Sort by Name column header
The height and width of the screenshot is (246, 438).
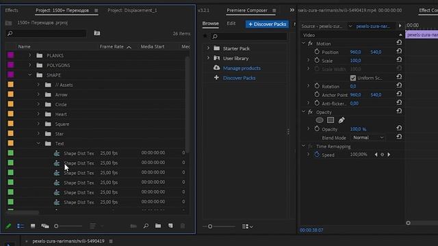25,46
